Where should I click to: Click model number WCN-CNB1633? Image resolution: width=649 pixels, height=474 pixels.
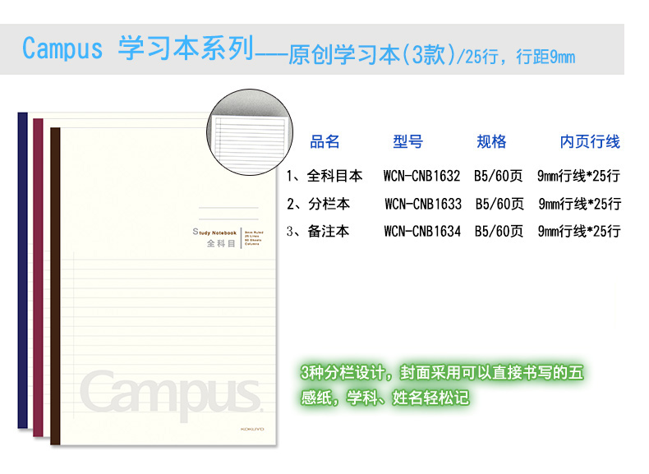(x=423, y=204)
